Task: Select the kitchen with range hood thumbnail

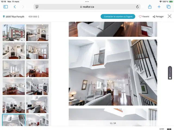Action: [37, 32]
